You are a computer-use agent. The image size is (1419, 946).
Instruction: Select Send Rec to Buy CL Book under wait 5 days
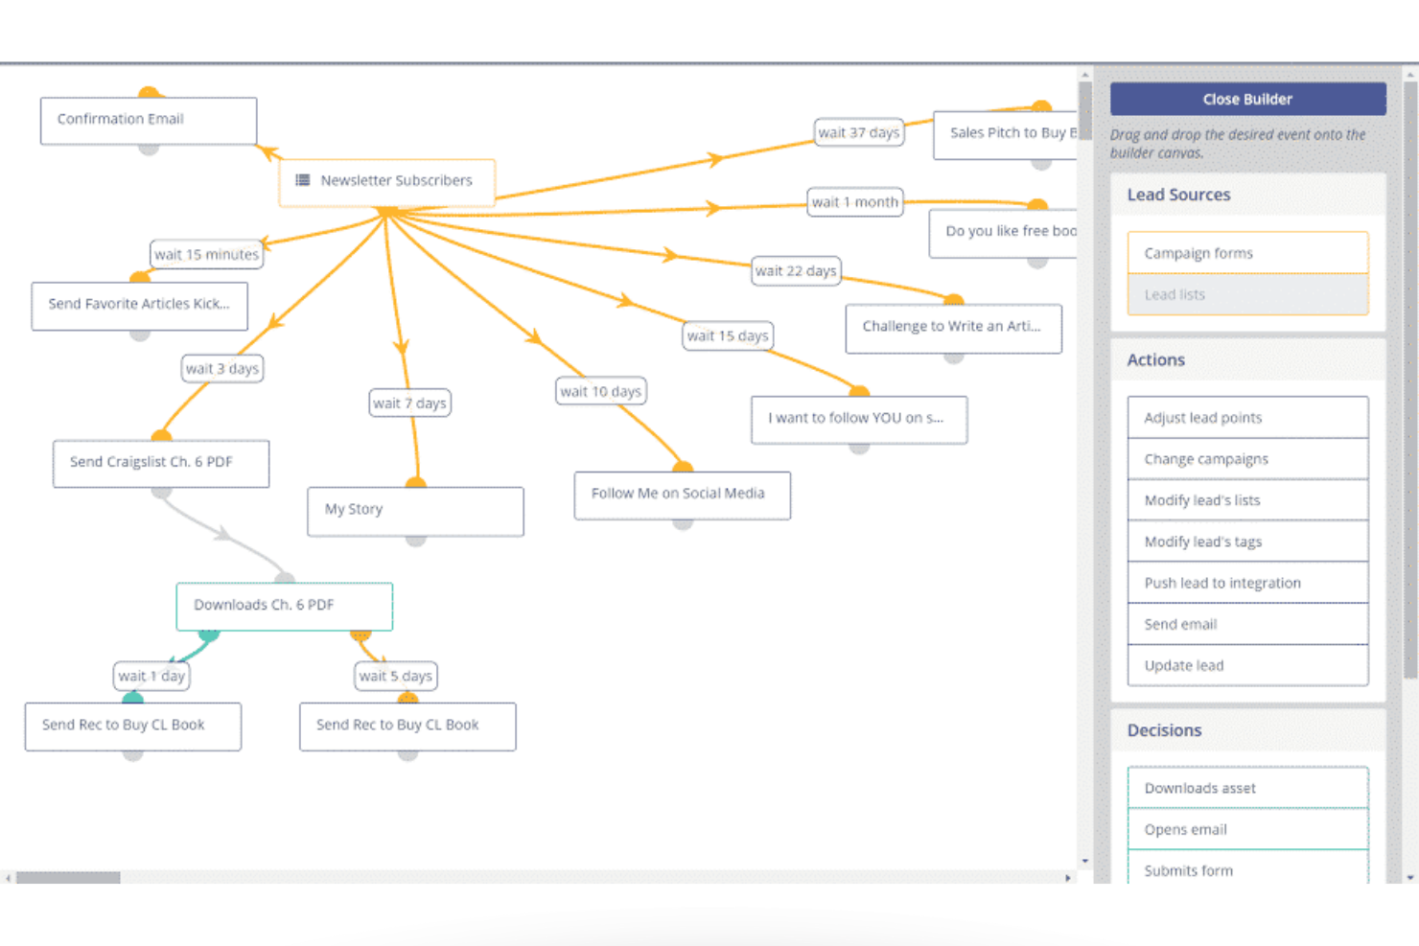(x=407, y=727)
